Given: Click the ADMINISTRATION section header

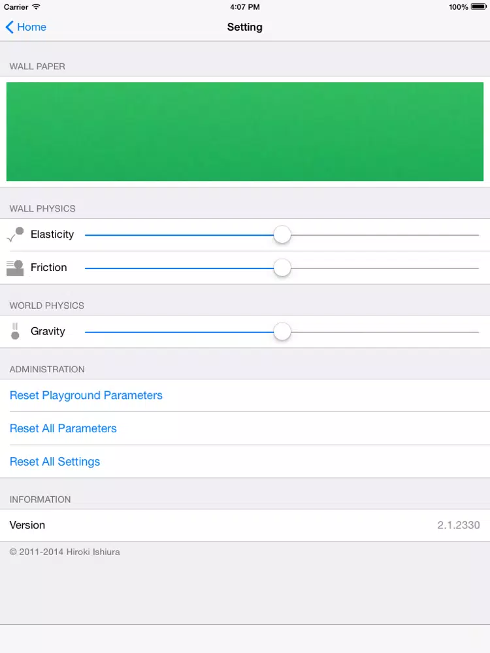Looking at the screenshot, I should click(47, 369).
